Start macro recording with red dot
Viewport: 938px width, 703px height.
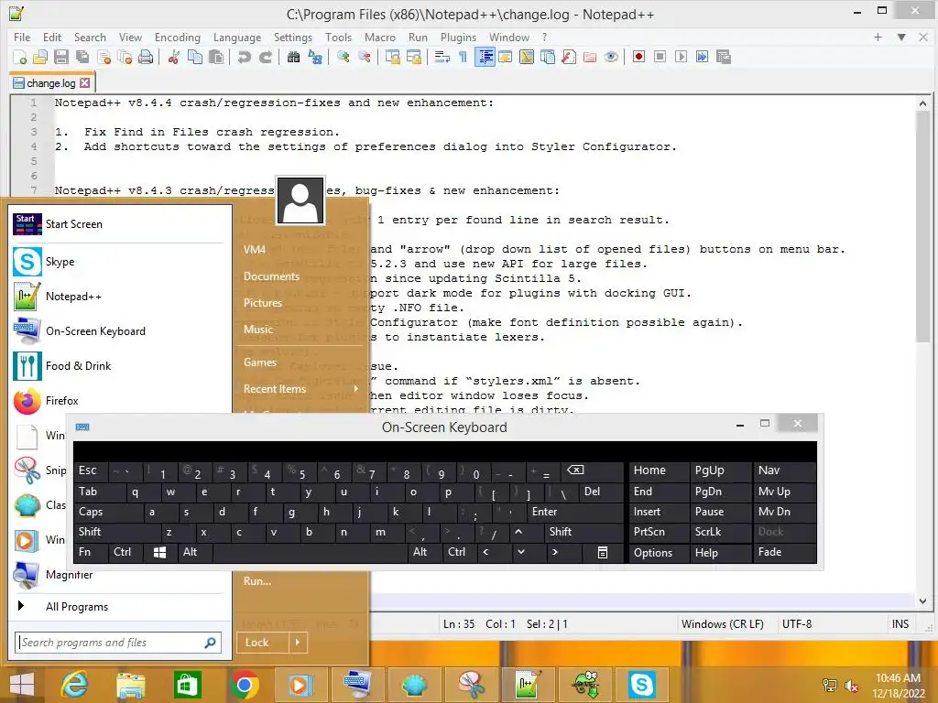click(x=638, y=58)
